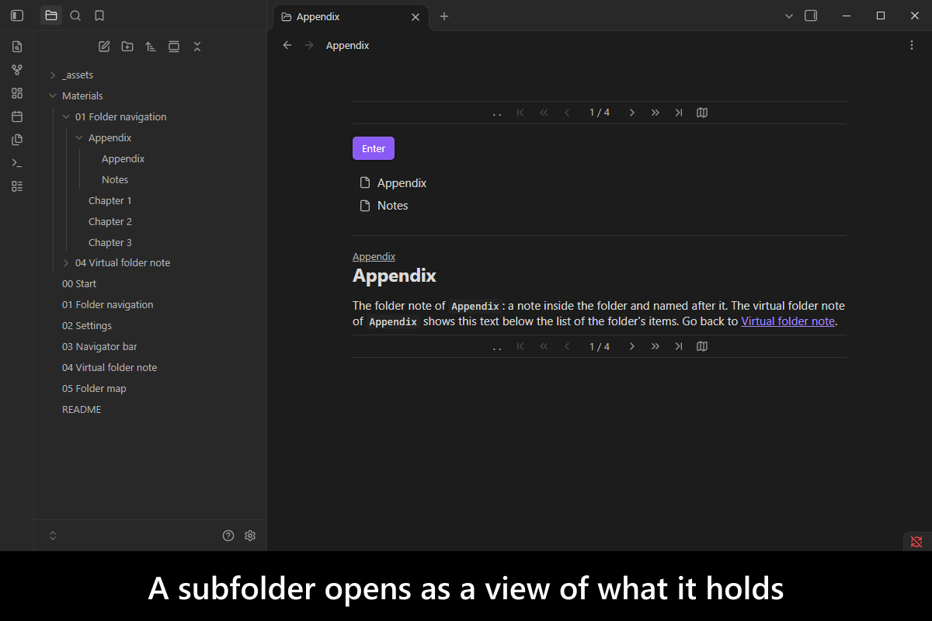Jump to last page in top navigator
The height and width of the screenshot is (621, 932).
[679, 113]
